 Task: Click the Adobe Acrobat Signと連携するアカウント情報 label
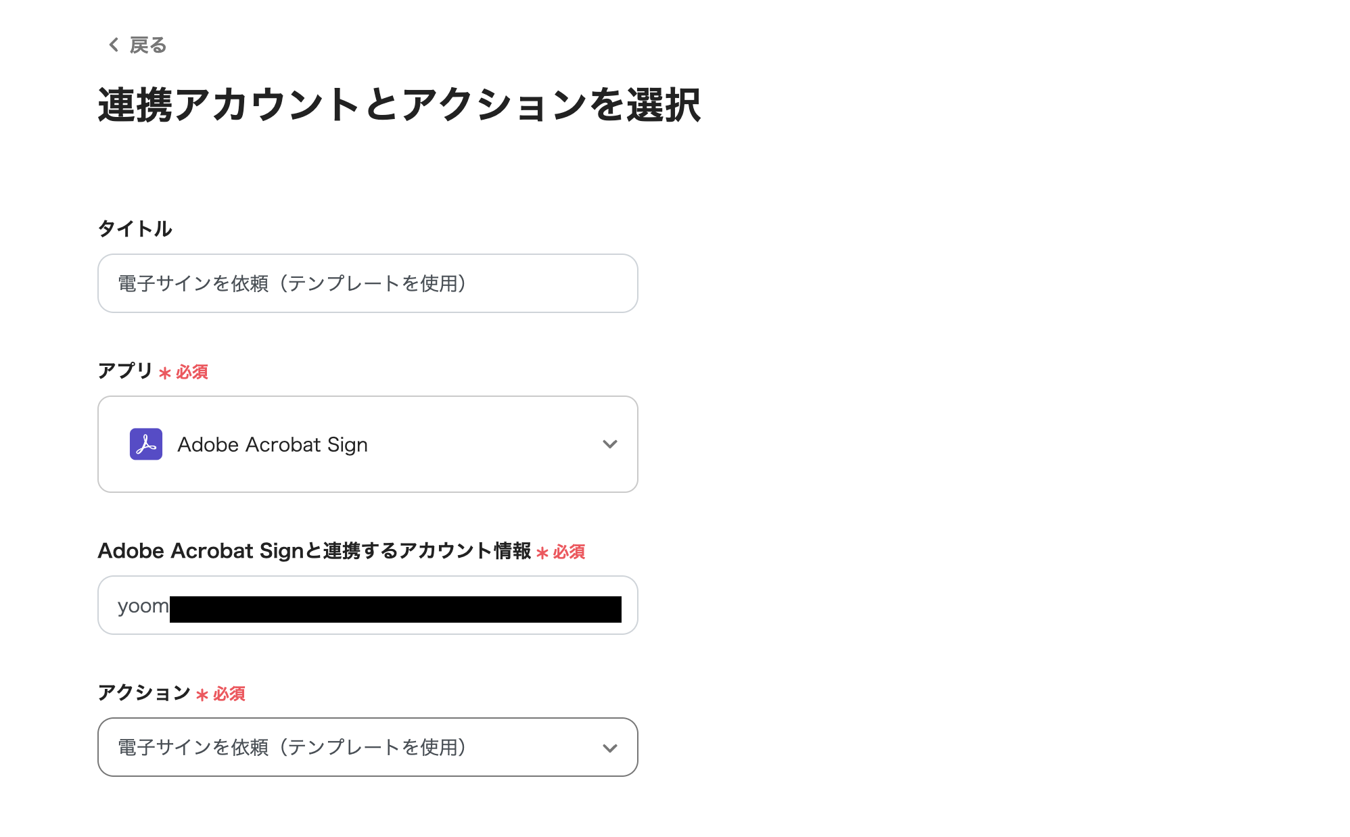(x=315, y=551)
